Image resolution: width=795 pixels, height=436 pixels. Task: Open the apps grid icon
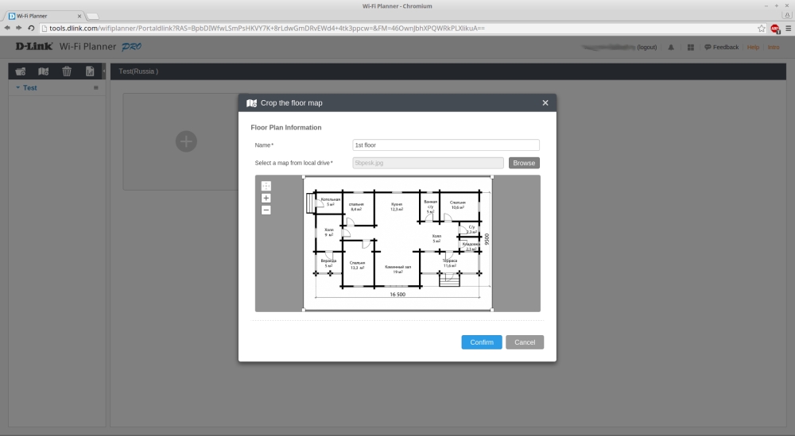[x=690, y=48]
